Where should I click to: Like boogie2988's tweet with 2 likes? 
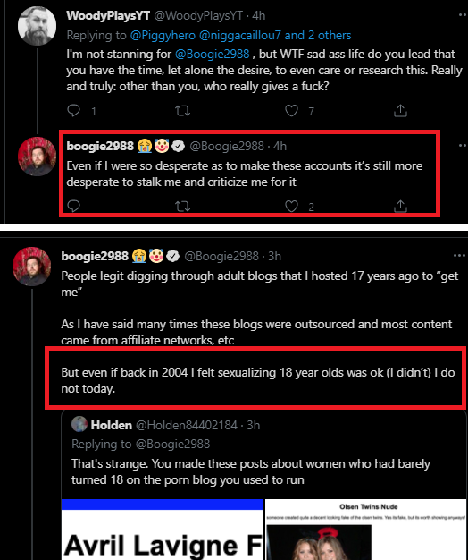(291, 206)
